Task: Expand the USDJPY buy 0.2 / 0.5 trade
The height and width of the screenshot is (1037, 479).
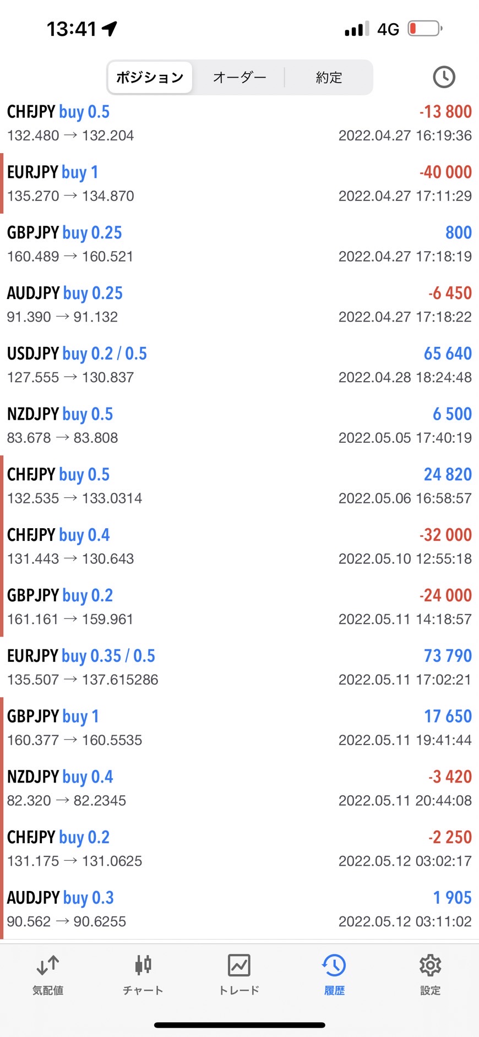Action: click(239, 365)
